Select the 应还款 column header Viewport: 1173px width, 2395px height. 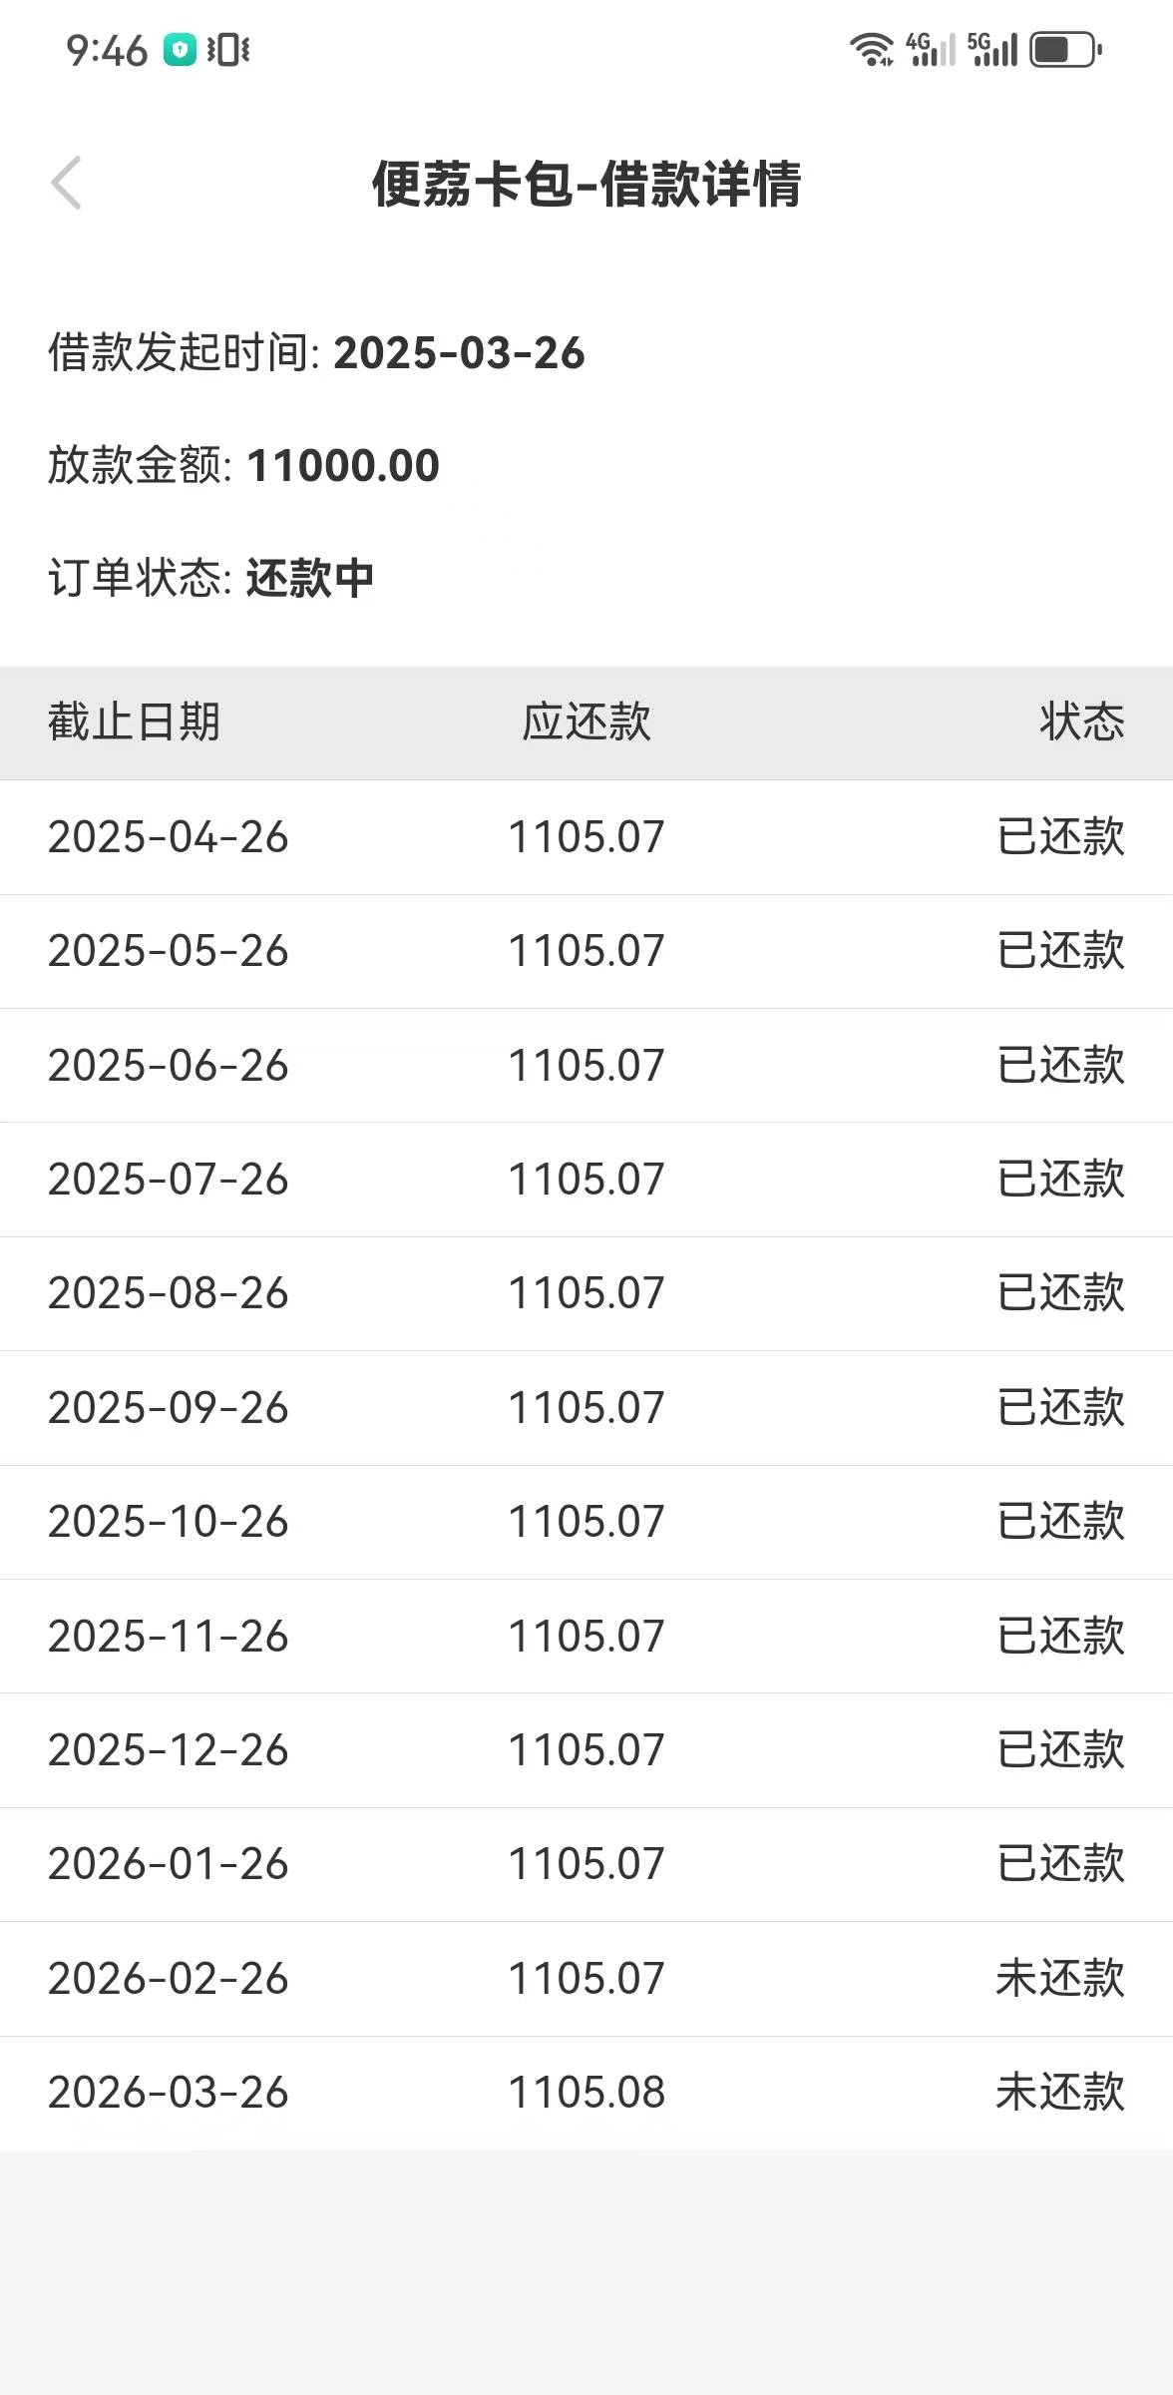[586, 721]
